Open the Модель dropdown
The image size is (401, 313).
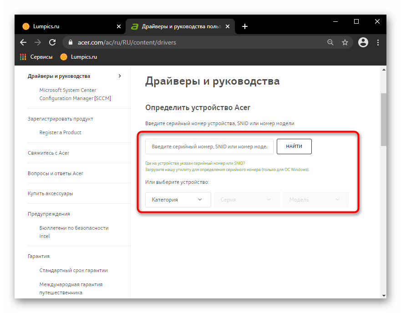315,200
